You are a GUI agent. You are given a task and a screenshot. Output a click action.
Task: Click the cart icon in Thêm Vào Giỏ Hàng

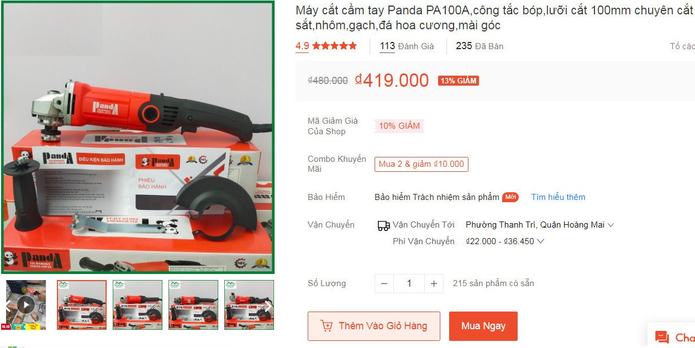click(x=327, y=326)
